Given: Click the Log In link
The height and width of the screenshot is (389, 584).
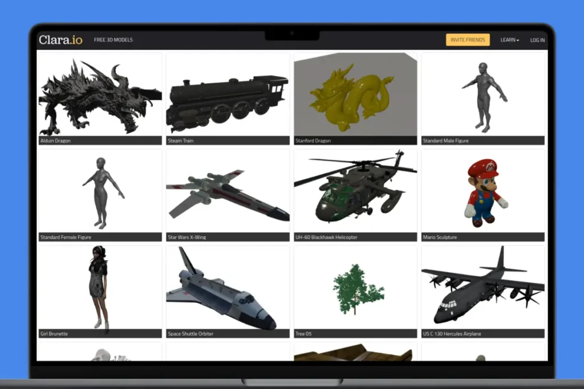Looking at the screenshot, I should (537, 40).
